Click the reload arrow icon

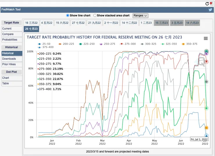(207, 4)
